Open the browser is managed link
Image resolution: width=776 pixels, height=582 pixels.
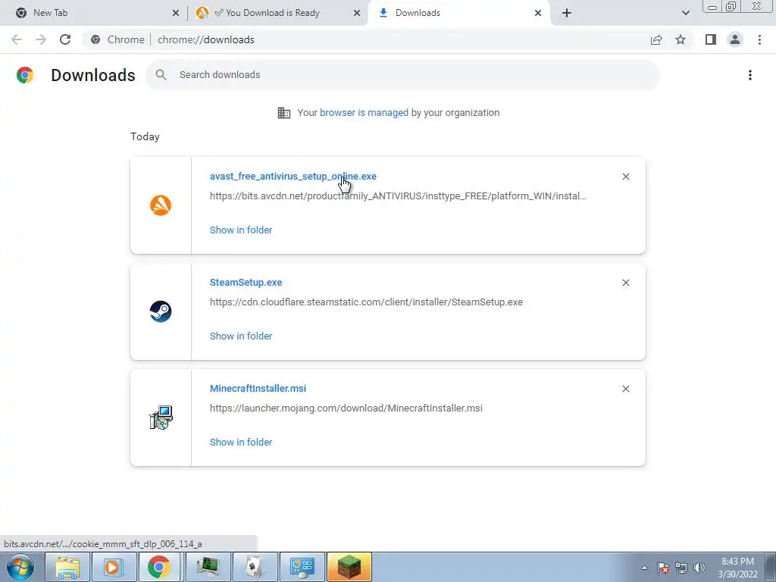point(365,113)
